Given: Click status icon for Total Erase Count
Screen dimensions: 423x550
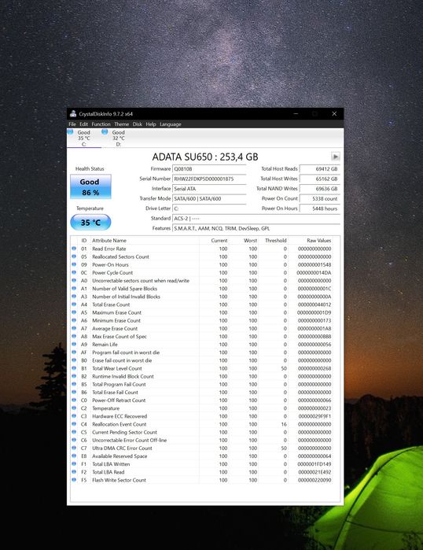Looking at the screenshot, I should click(x=74, y=305).
